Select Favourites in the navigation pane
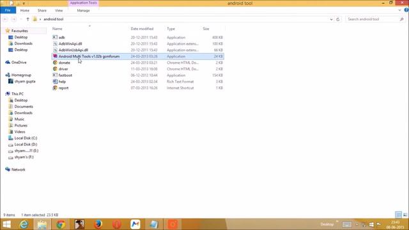Image resolution: width=409 pixels, height=230 pixels. pos(20,31)
